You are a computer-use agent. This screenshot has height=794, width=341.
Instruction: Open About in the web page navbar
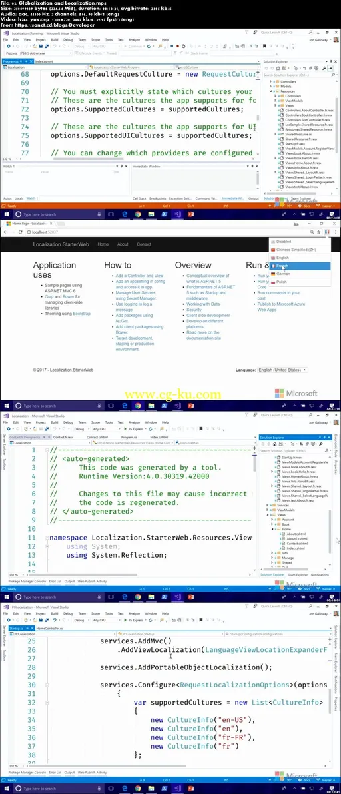[123, 244]
